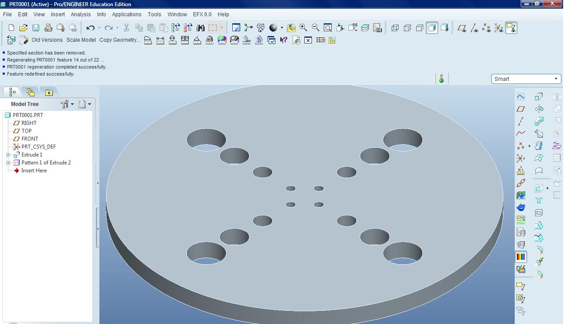The height and width of the screenshot is (324, 564).
Task: Switch display to Shading mode
Action: tap(432, 28)
